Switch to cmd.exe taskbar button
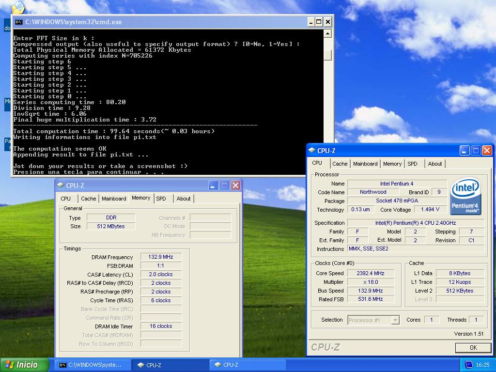 tap(93, 365)
